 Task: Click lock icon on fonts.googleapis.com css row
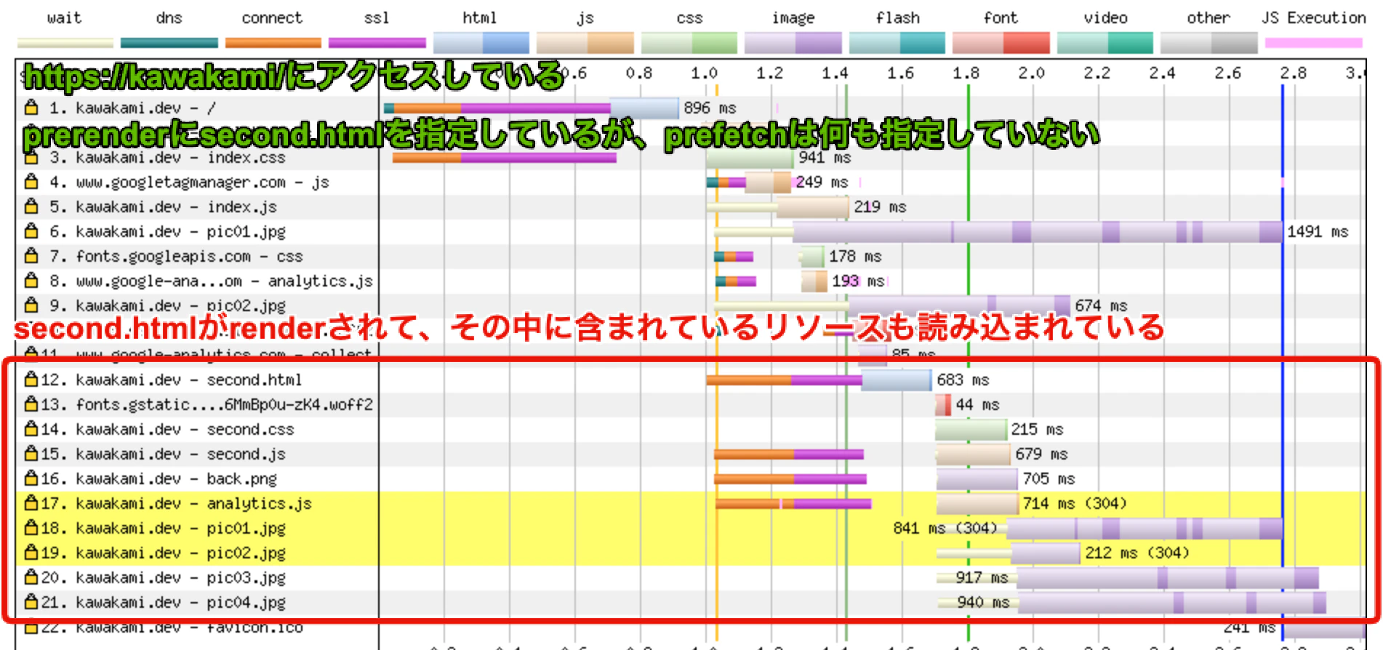[31, 256]
